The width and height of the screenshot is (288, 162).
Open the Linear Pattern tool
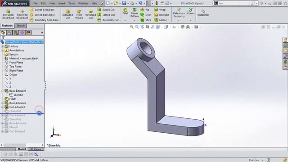[x=135, y=13]
